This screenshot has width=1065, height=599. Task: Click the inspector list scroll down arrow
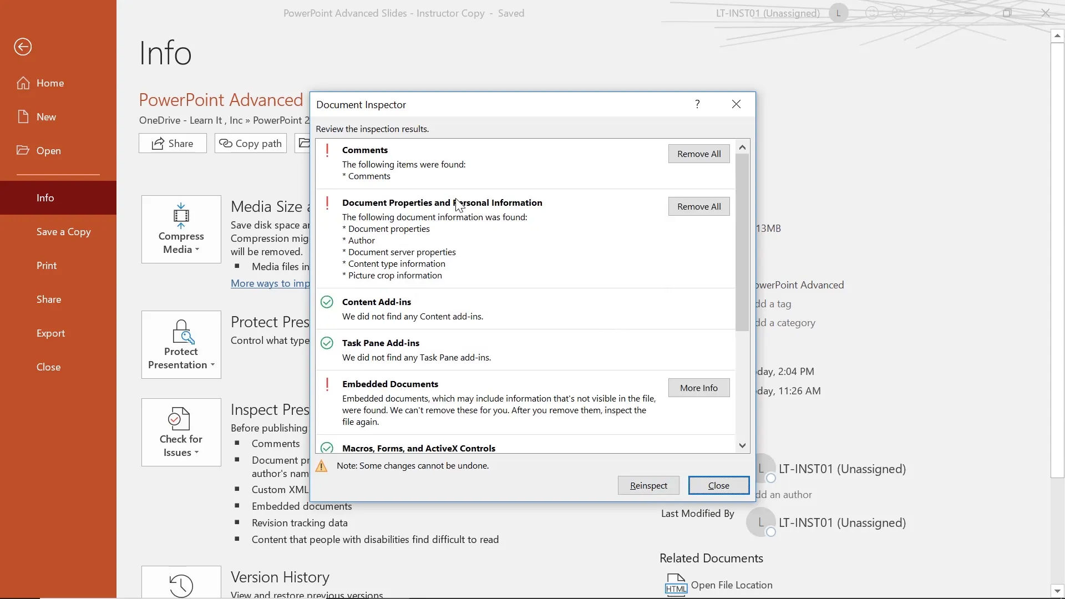(742, 446)
